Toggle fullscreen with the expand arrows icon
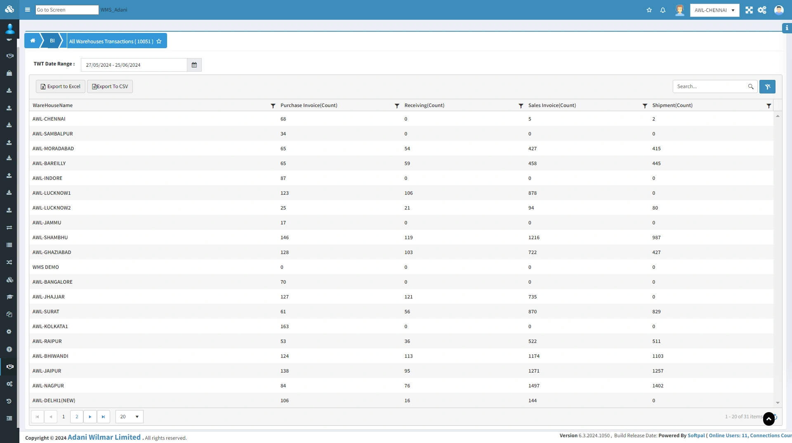 749,10
